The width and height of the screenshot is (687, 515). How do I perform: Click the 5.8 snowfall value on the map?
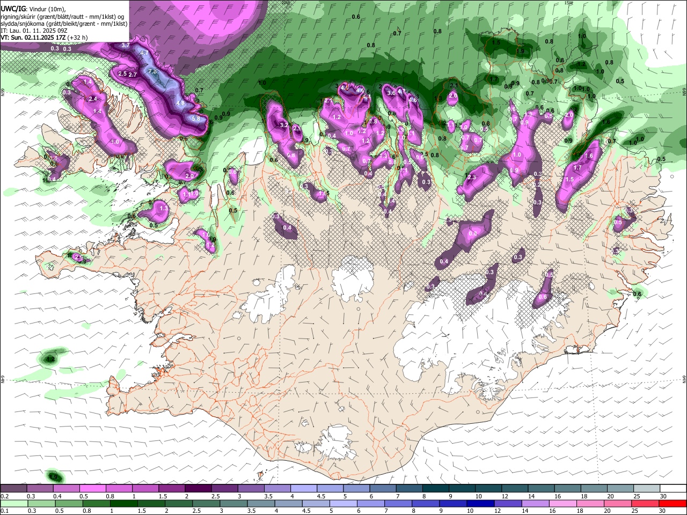pyautogui.click(x=195, y=119)
